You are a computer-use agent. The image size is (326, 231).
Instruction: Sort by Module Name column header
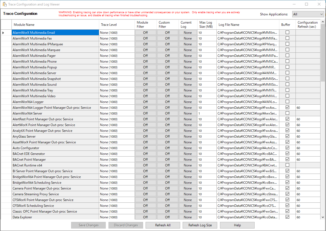(x=55, y=24)
